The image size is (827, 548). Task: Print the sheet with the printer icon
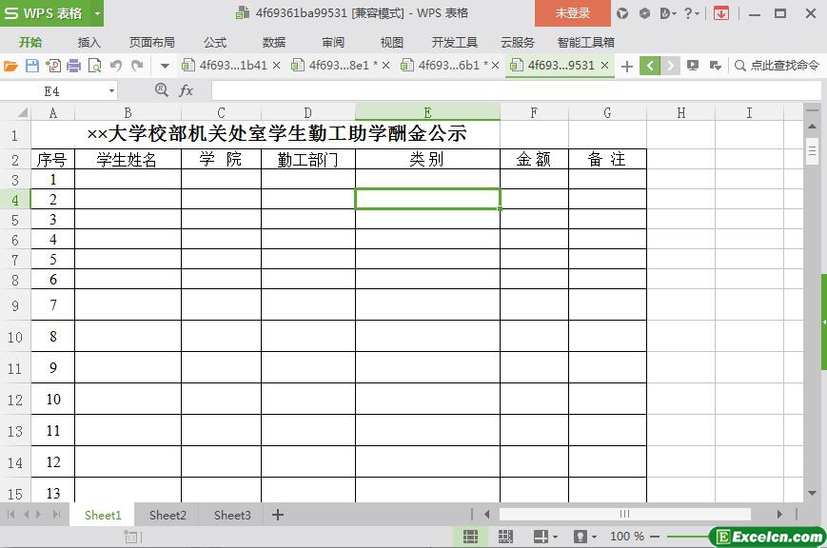74,66
